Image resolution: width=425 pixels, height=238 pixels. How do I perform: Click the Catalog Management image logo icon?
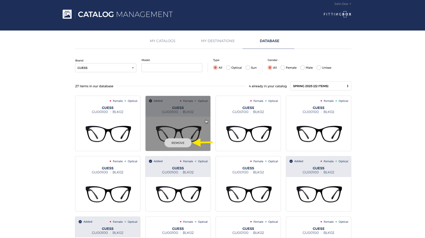pyautogui.click(x=67, y=14)
